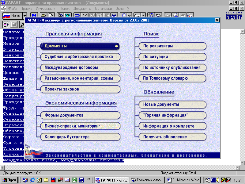Image resolution: width=245 pixels, height=184 pixels.
Task: Click the Export to Word toolbar icon
Action: [x=68, y=15]
